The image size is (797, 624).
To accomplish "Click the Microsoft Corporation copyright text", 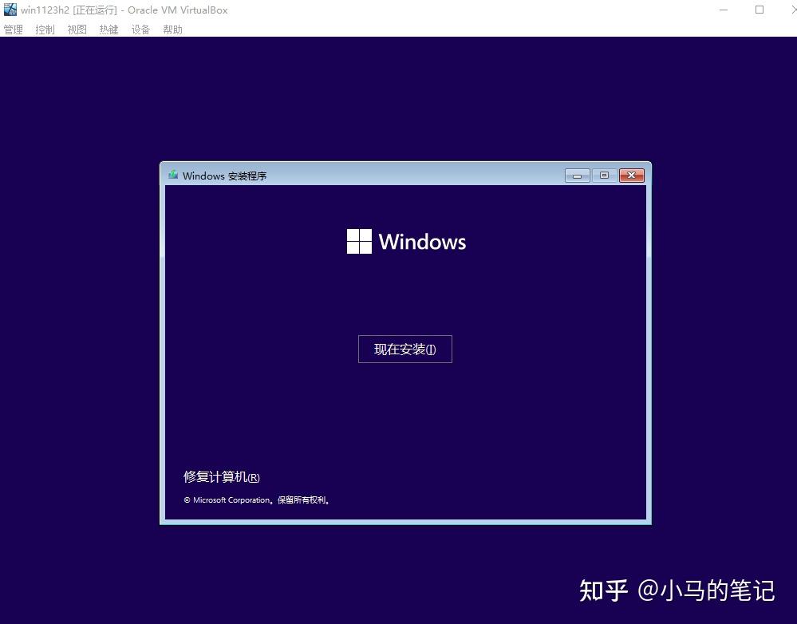I will 257,500.
